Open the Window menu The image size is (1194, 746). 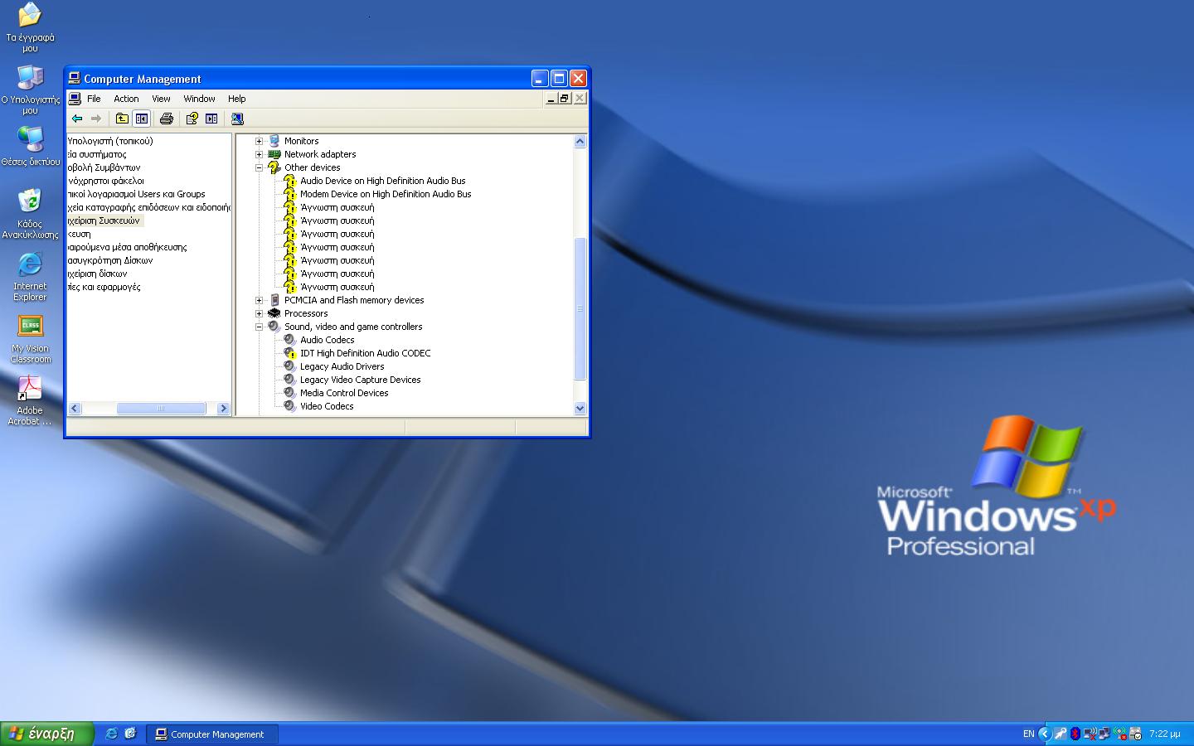point(199,99)
